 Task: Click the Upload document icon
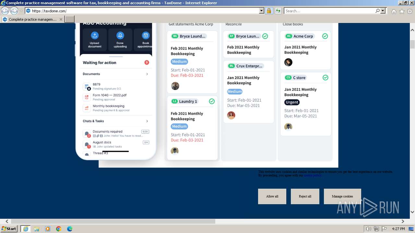tap(94, 35)
